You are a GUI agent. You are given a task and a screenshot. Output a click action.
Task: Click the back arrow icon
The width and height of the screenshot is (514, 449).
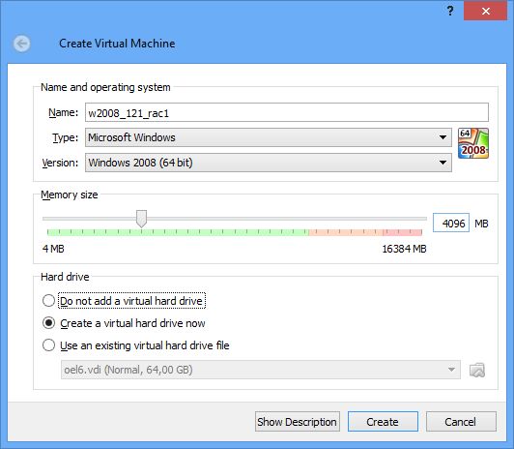[x=22, y=44]
